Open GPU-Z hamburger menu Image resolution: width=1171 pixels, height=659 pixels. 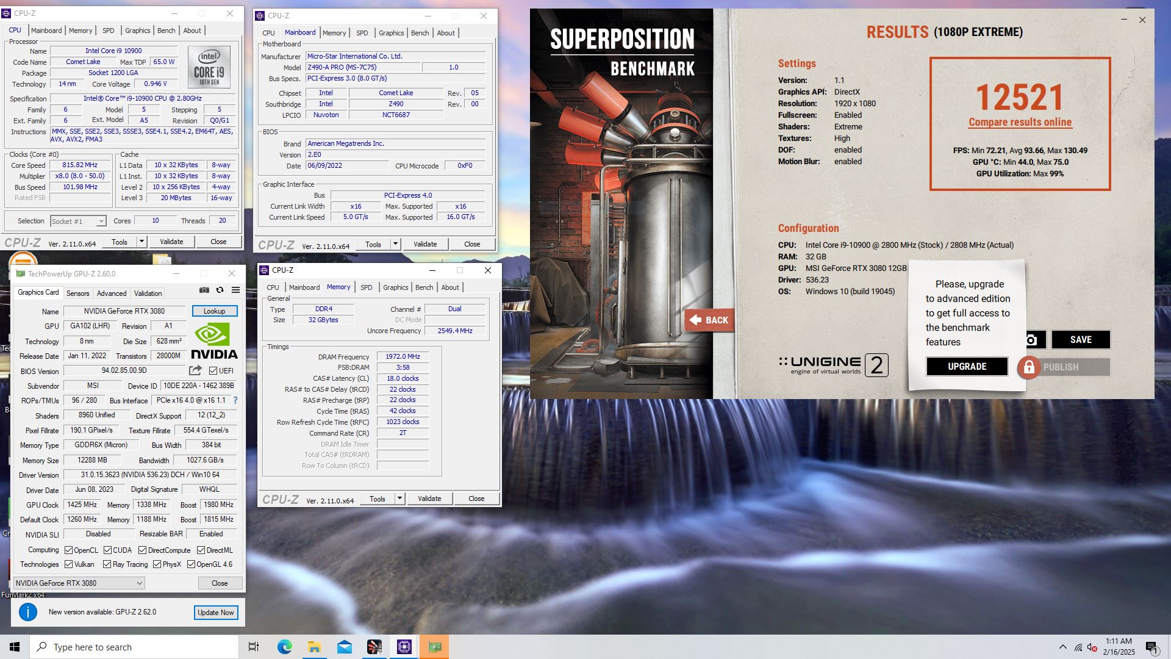235,290
